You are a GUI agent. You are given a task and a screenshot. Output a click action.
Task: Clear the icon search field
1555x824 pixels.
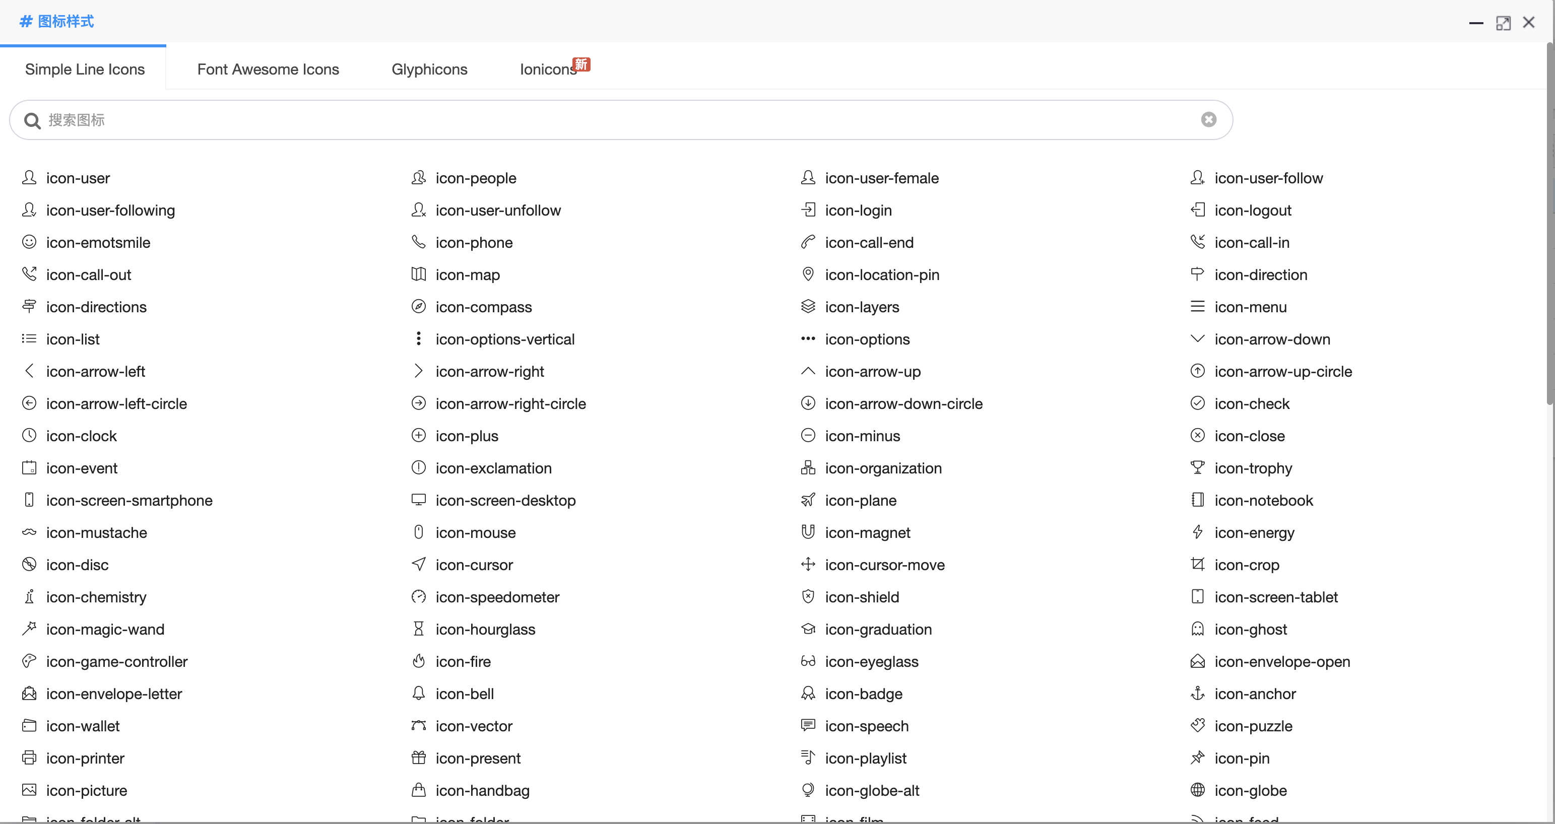(1208, 119)
